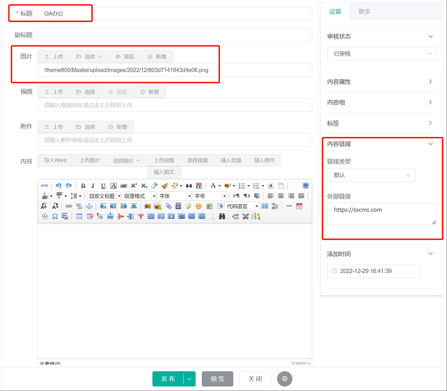Image resolution: width=447 pixels, height=391 pixels.
Task: Insert an emoticon with the smiley icon
Action: pos(199,206)
